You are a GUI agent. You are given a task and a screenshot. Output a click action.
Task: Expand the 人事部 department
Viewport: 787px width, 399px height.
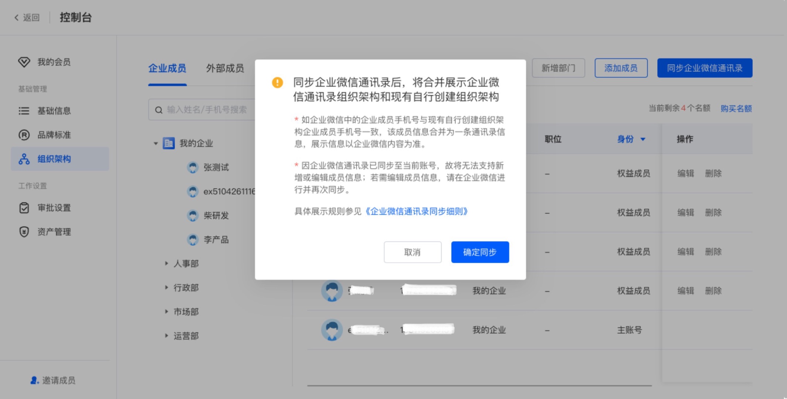166,263
